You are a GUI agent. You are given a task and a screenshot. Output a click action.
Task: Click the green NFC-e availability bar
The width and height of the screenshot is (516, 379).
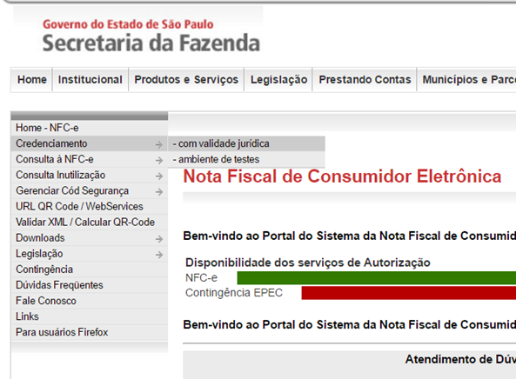click(x=377, y=278)
